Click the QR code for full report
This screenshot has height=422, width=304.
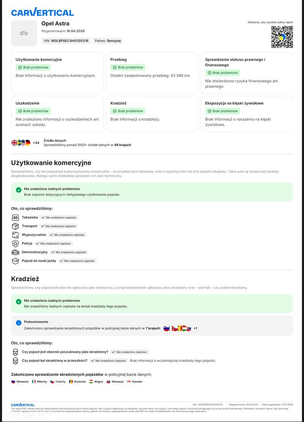282,37
